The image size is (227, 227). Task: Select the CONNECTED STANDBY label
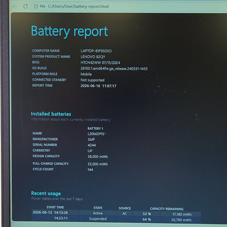(x=49, y=80)
